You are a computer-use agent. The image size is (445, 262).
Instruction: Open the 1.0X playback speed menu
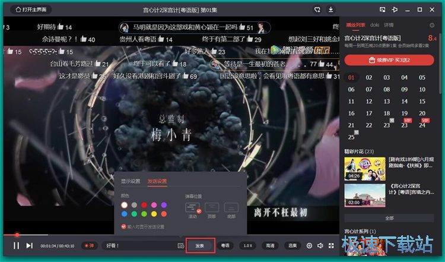click(248, 245)
